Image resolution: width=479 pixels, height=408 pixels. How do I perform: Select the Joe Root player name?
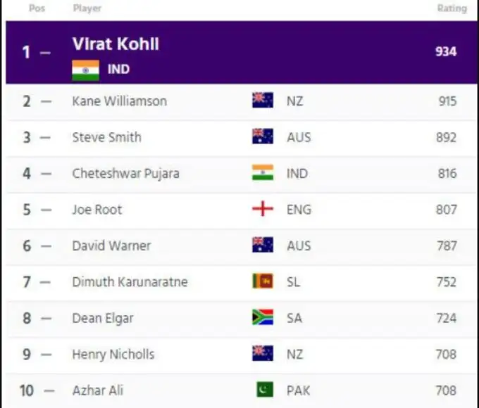[x=97, y=210]
